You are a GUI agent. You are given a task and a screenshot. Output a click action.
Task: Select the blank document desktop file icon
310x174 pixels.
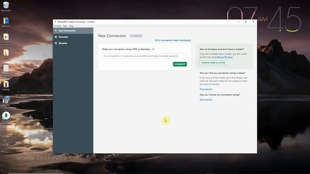(6, 71)
